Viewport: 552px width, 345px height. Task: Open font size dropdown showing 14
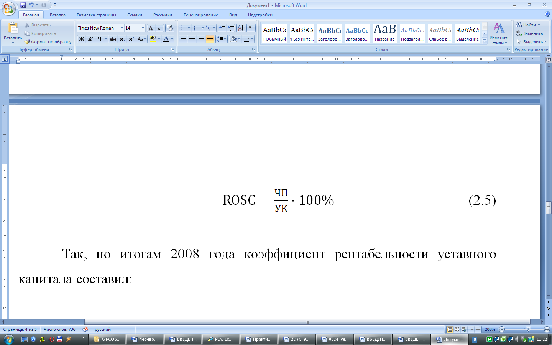tap(143, 28)
